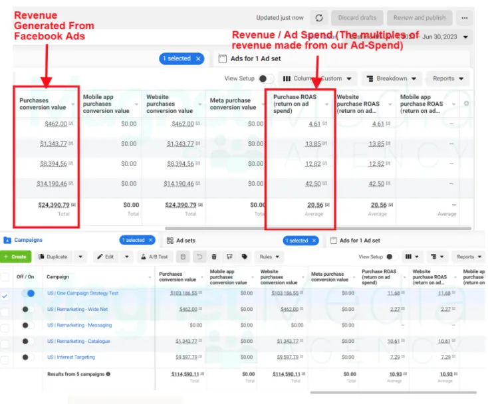Screen dimensions: 488x404
Task: Click 11.68 in campaigns Purchase ROAS column
Action: (394, 293)
